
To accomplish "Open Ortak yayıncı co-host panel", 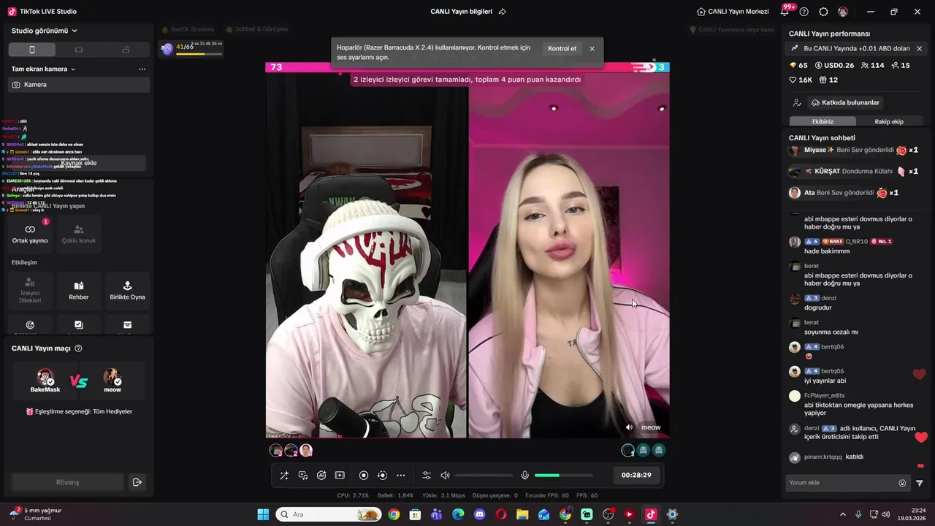I will tap(30, 234).
